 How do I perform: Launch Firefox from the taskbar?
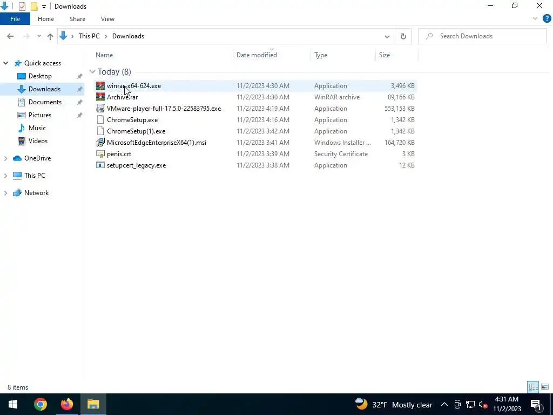(66, 404)
